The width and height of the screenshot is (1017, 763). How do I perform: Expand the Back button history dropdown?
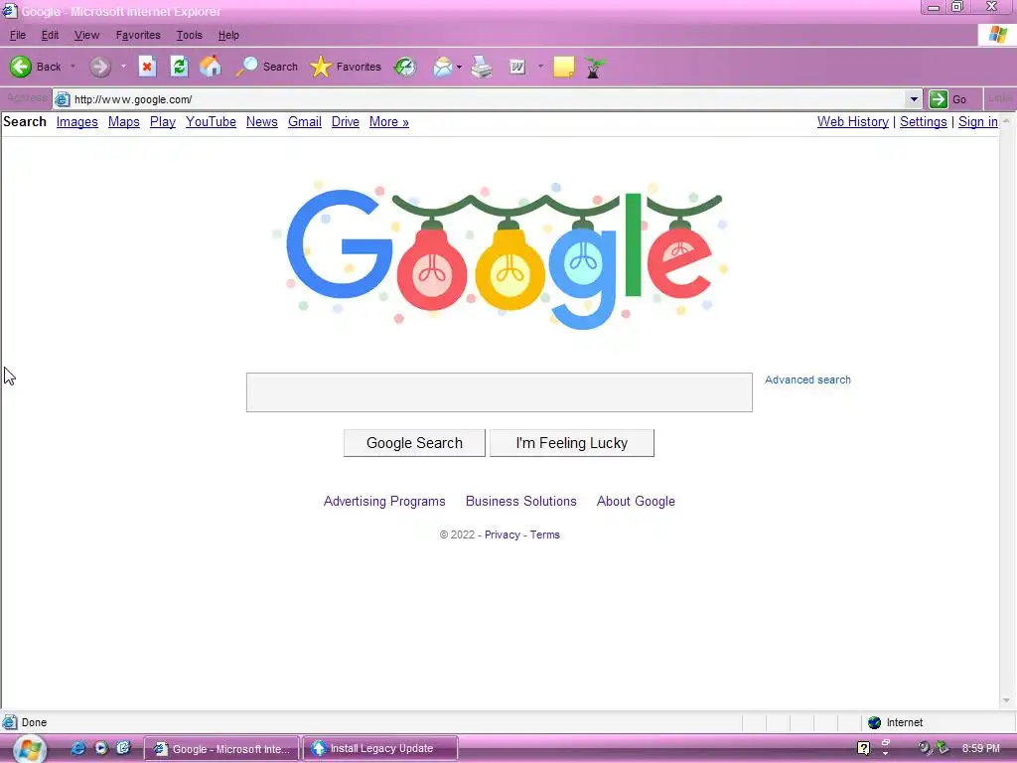73,67
